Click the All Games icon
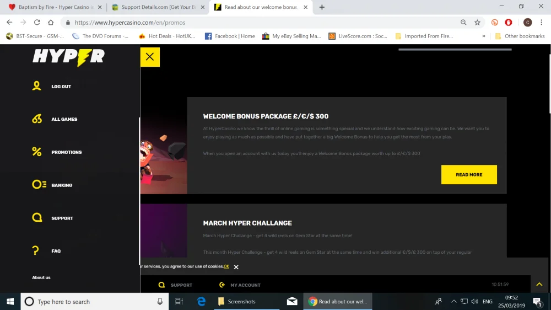The image size is (551, 310). [x=37, y=119]
